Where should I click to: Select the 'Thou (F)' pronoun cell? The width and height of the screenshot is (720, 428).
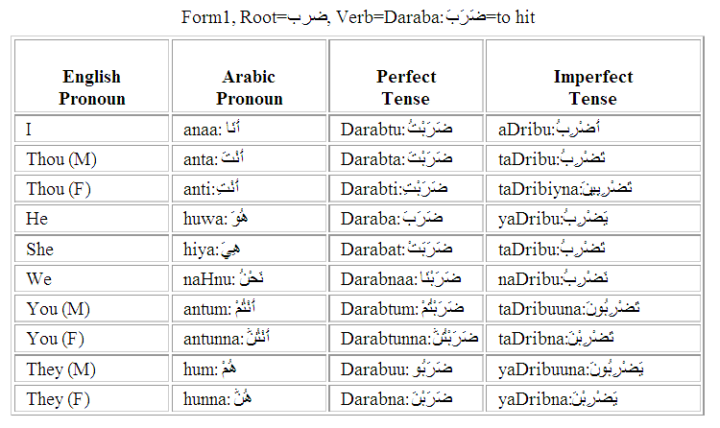pyautogui.click(x=92, y=189)
